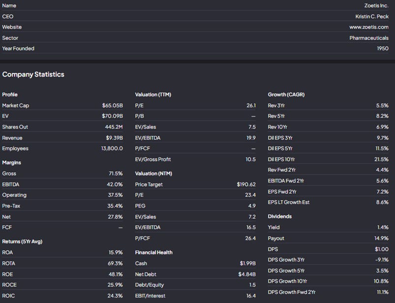The image size is (395, 303).
Task: Click EPS LT Growth Est 8.6%
Action: click(382, 202)
